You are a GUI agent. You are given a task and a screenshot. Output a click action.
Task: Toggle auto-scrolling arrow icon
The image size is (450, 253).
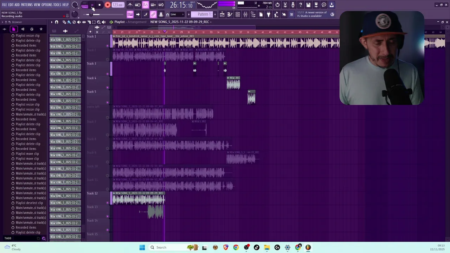138,14
